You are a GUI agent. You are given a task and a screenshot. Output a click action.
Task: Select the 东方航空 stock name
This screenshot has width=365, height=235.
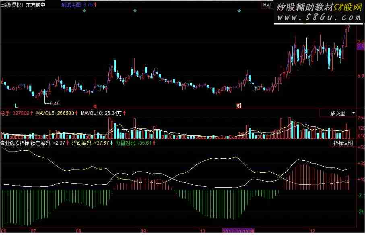[35, 5]
